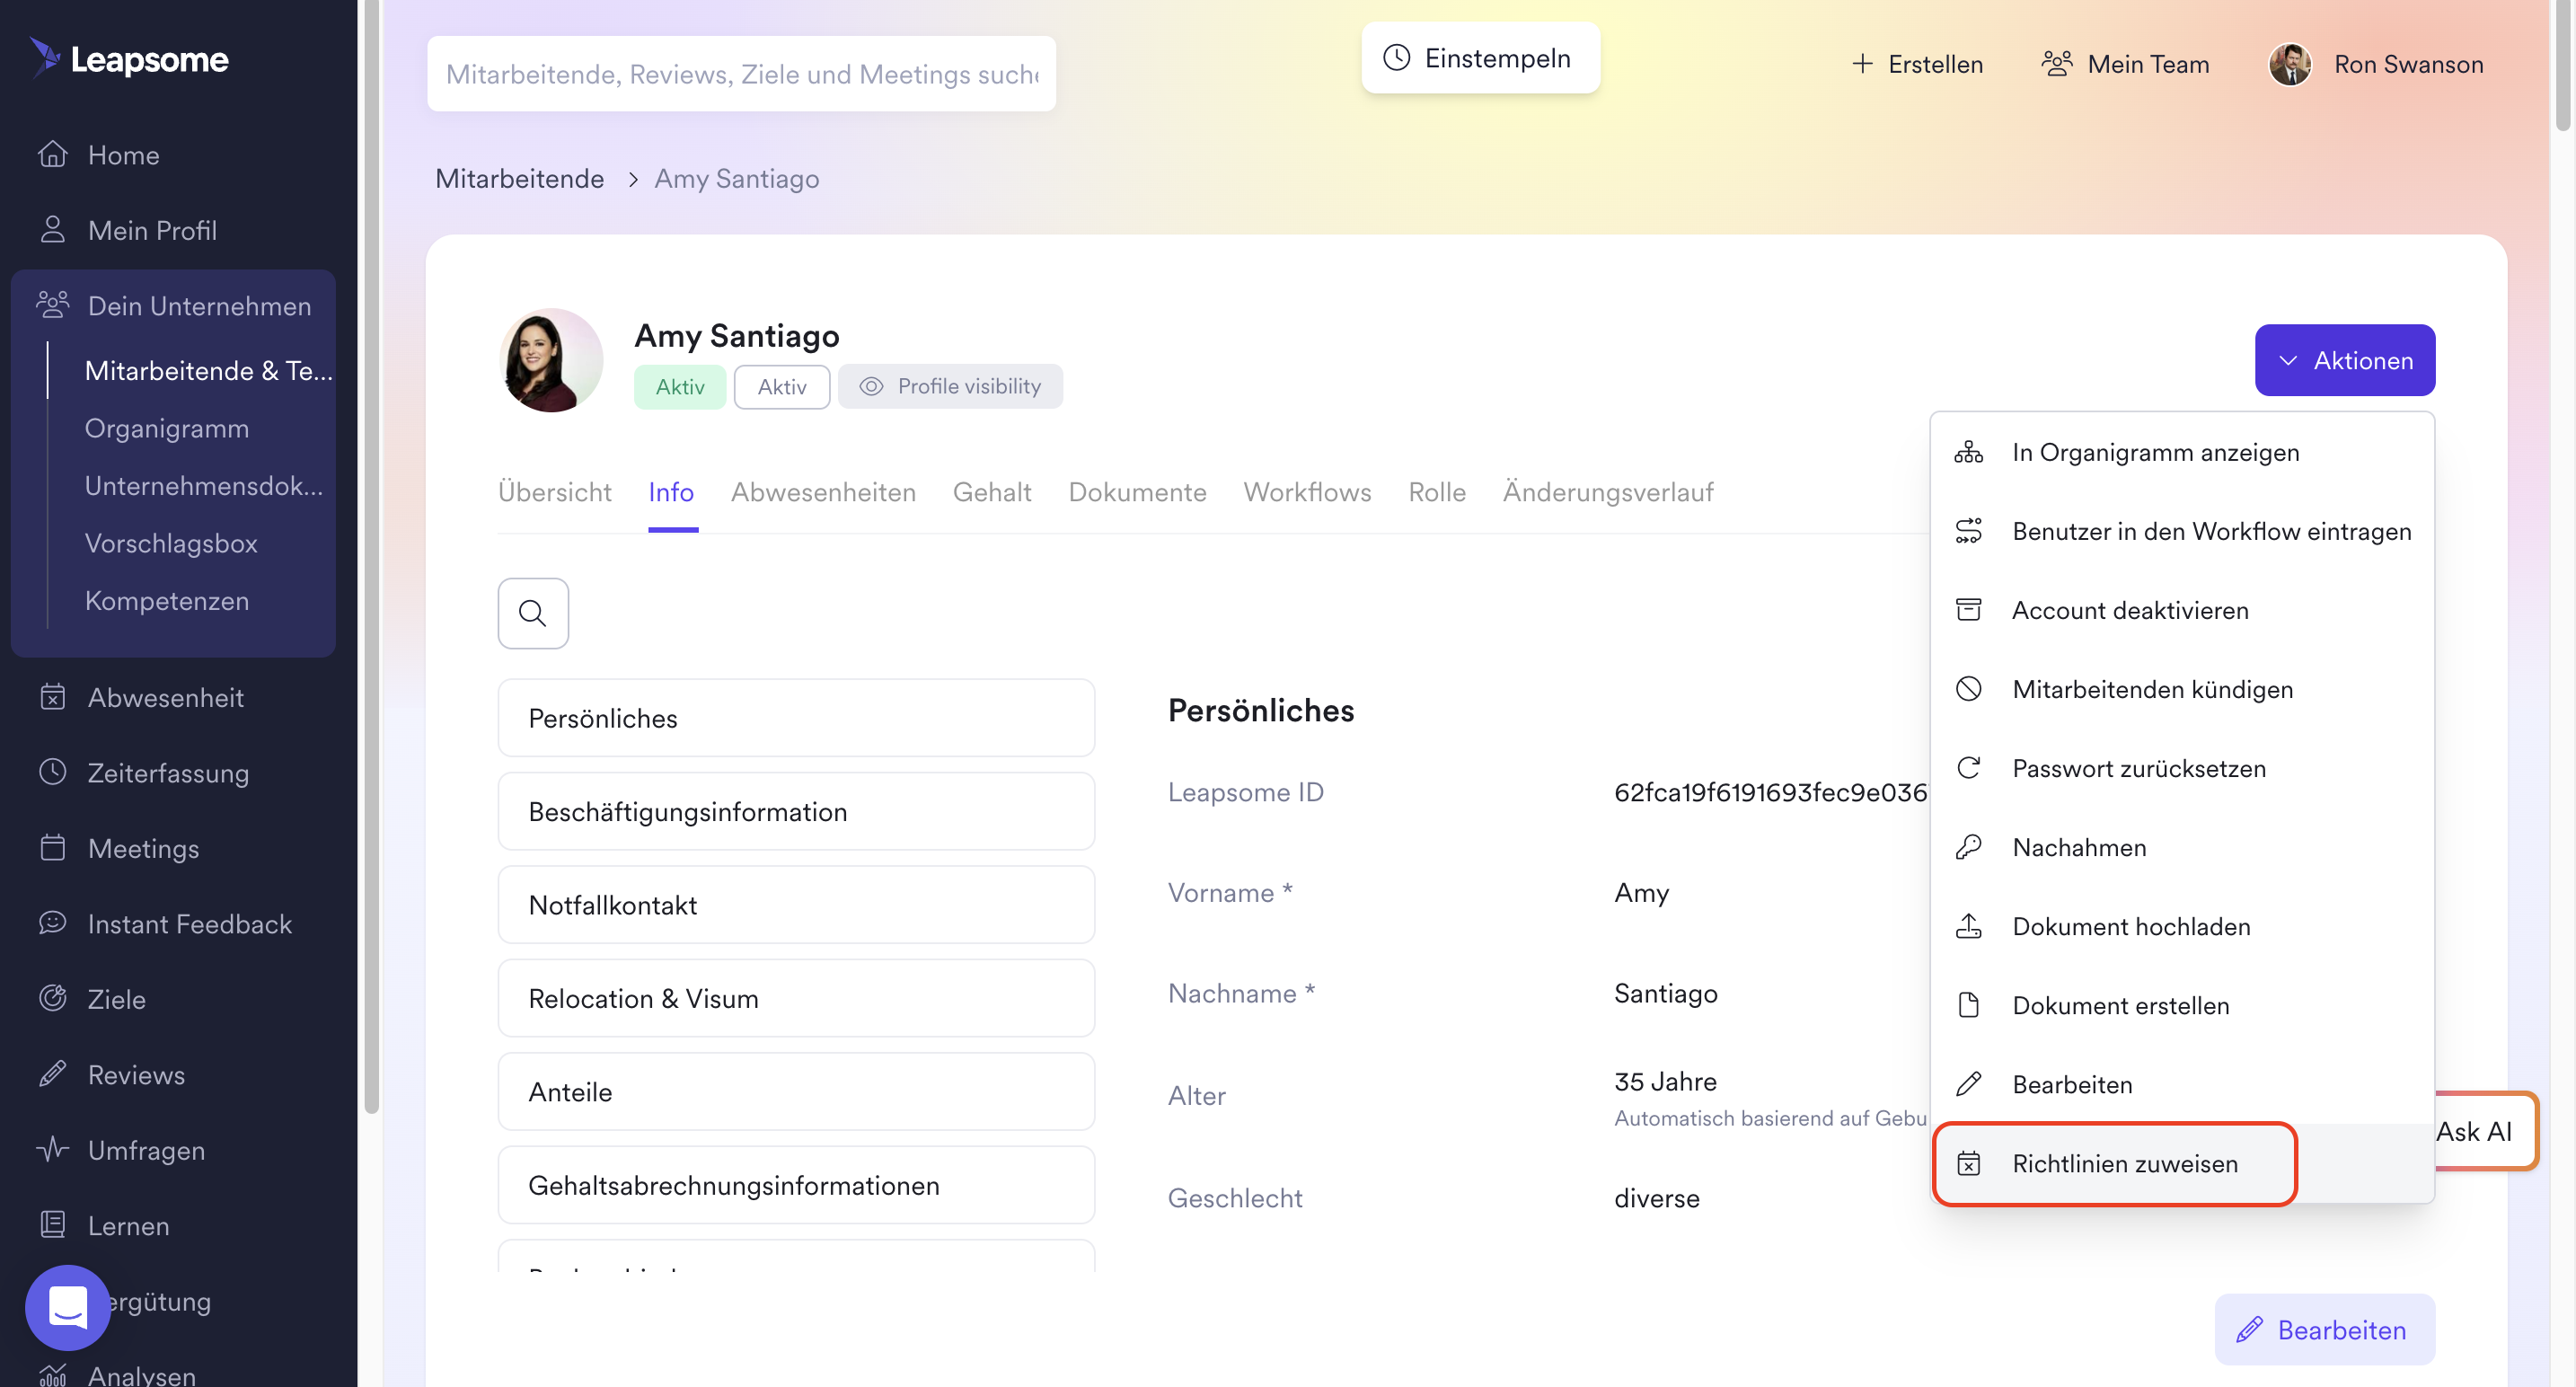Switch to the Info tab
This screenshot has height=1387, width=2576.
pos(671,492)
